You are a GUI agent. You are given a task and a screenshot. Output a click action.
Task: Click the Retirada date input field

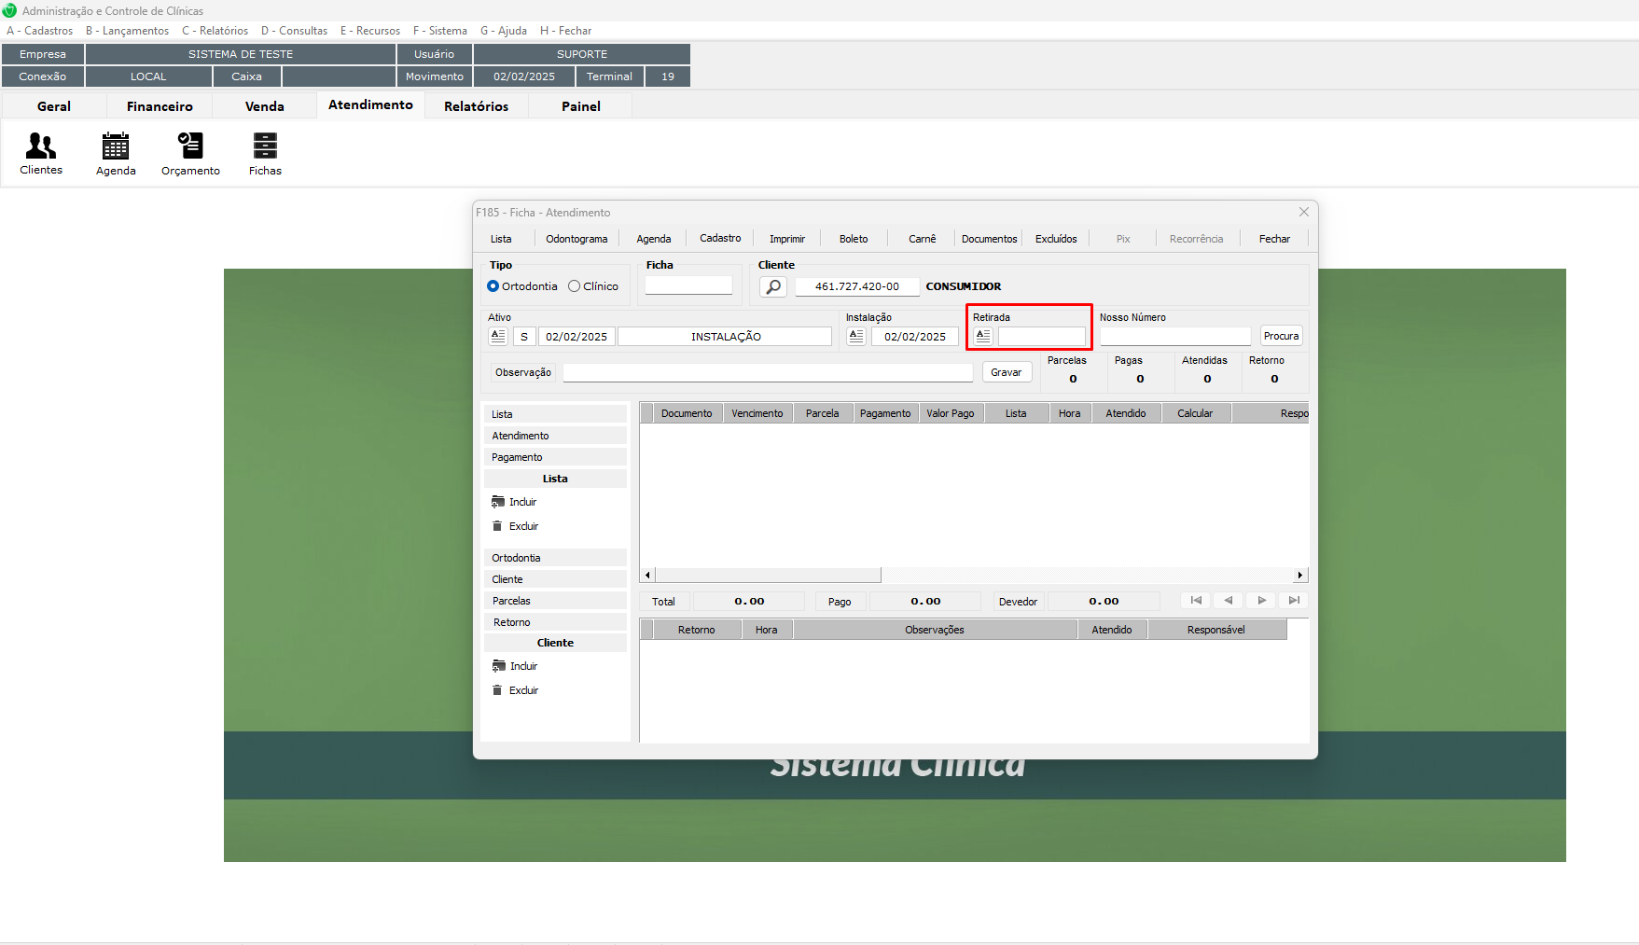pyautogui.click(x=1042, y=336)
